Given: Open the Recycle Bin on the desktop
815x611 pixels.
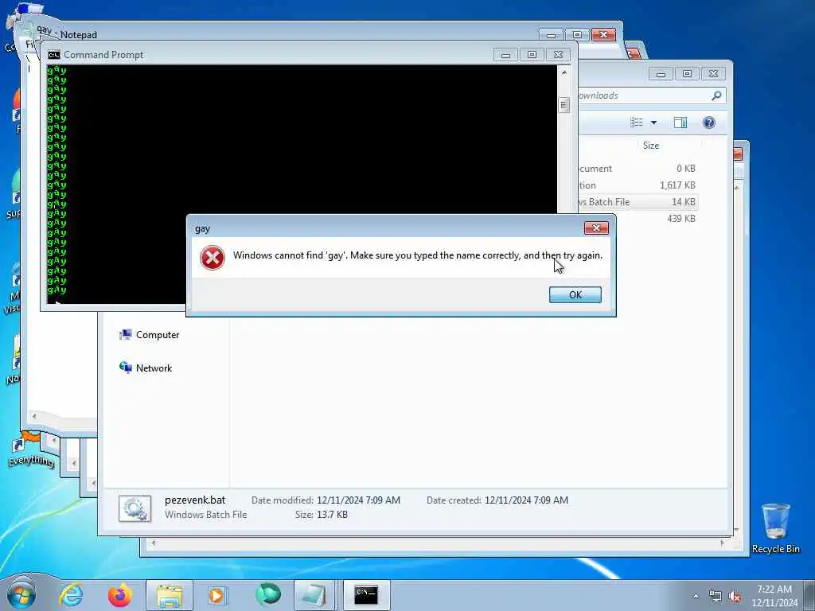Looking at the screenshot, I should click(775, 528).
